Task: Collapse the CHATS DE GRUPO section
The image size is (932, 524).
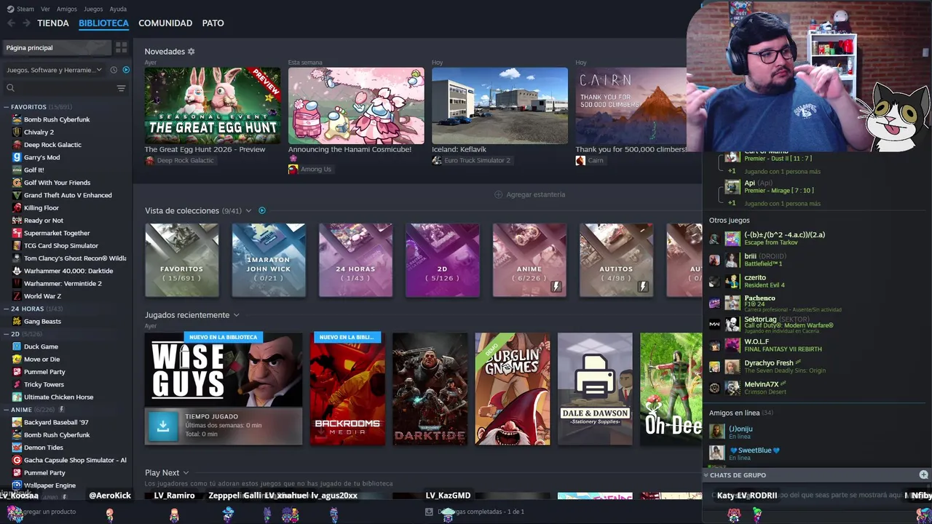Action: [706, 475]
